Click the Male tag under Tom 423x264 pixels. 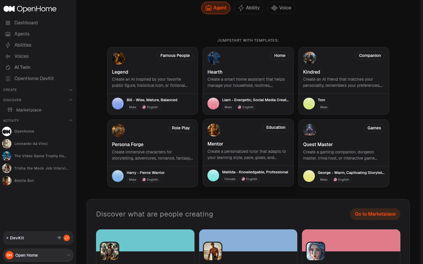click(324, 107)
